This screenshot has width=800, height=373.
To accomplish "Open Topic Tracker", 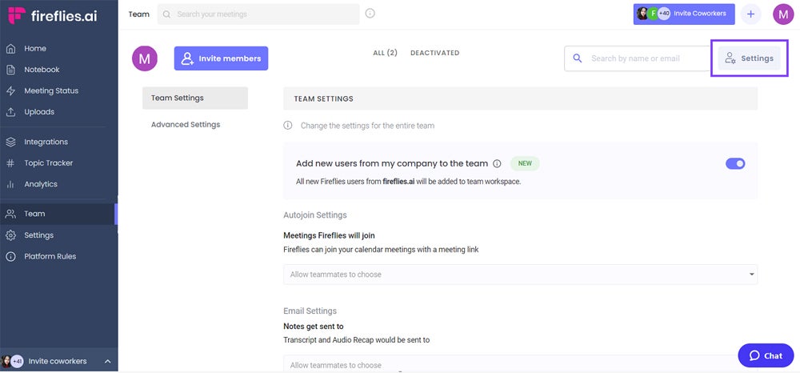I will tap(49, 162).
